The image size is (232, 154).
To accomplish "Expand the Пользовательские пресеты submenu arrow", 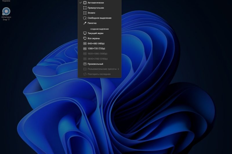I will click(x=118, y=69).
